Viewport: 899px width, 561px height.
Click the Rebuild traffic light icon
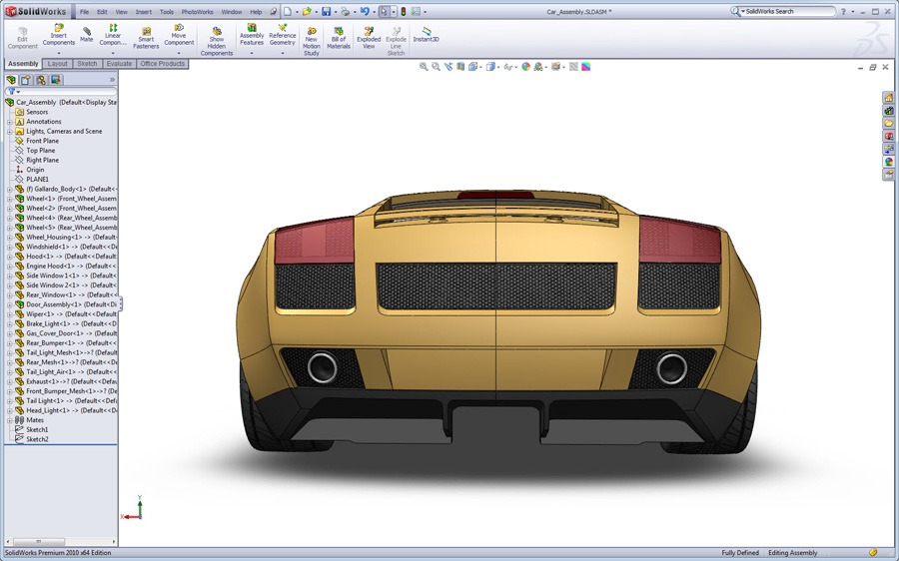404,12
